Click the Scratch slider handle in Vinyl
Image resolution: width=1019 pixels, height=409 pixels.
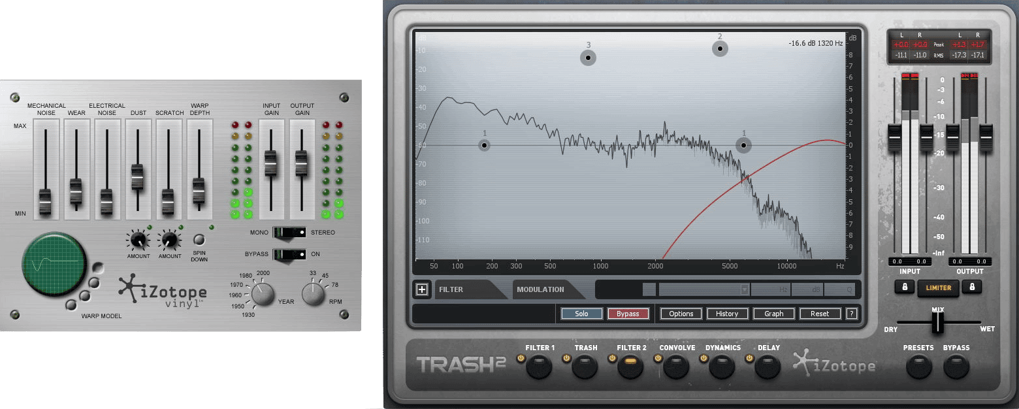[168, 202]
